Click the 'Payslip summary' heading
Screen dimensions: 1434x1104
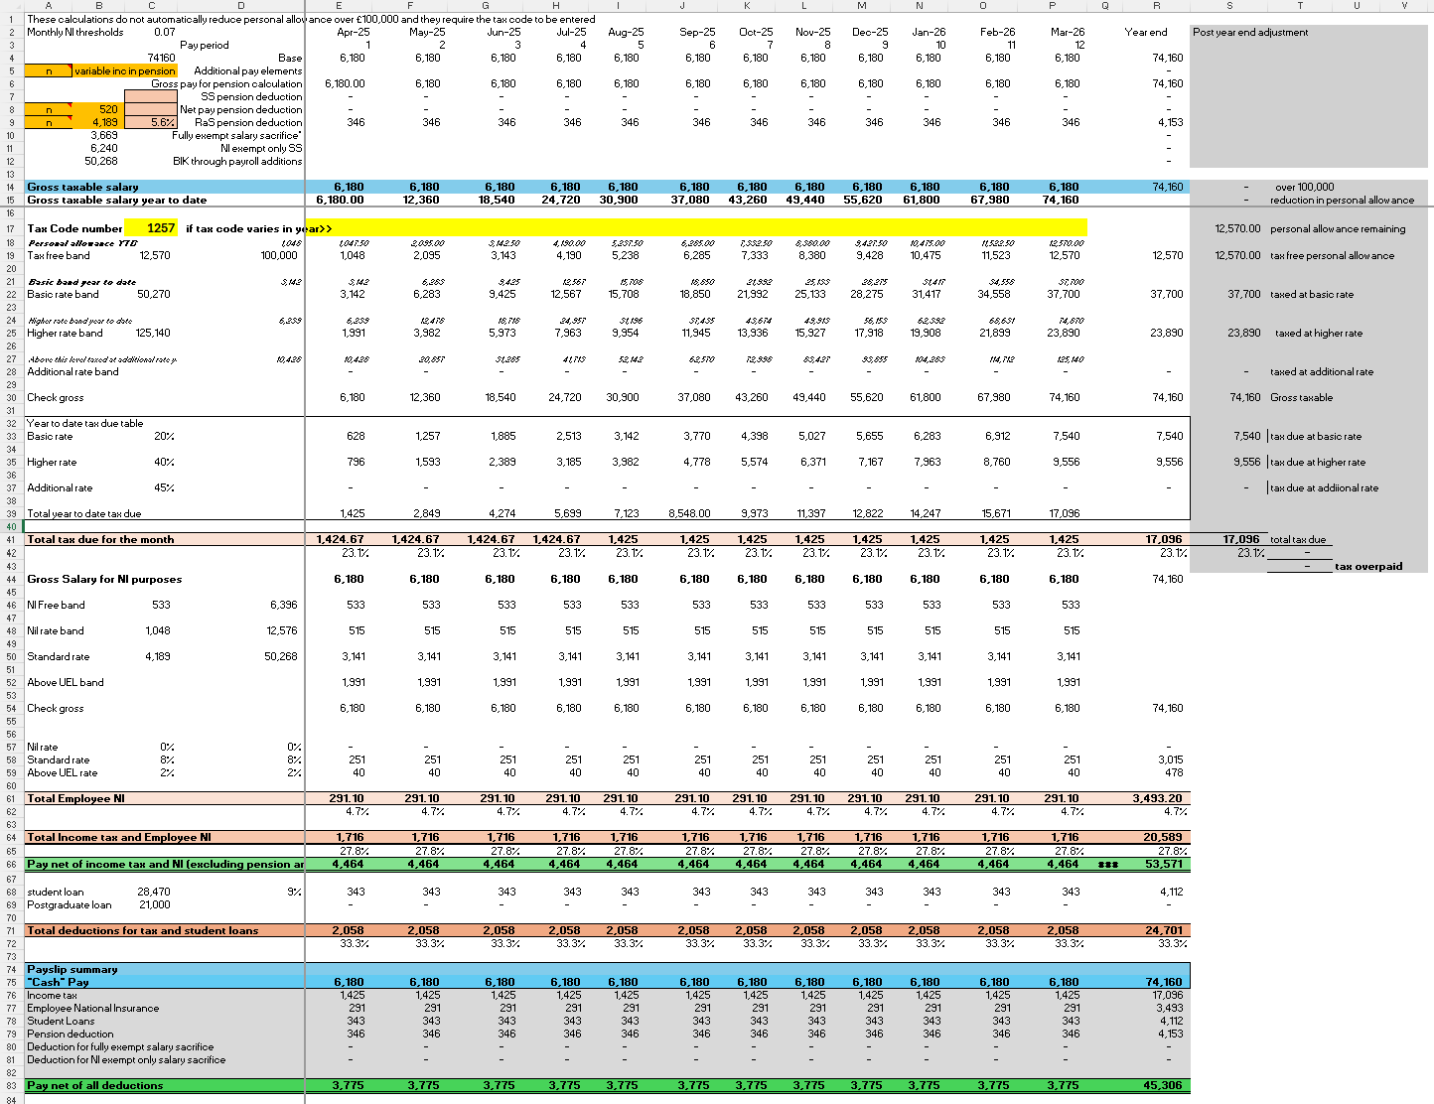click(72, 969)
